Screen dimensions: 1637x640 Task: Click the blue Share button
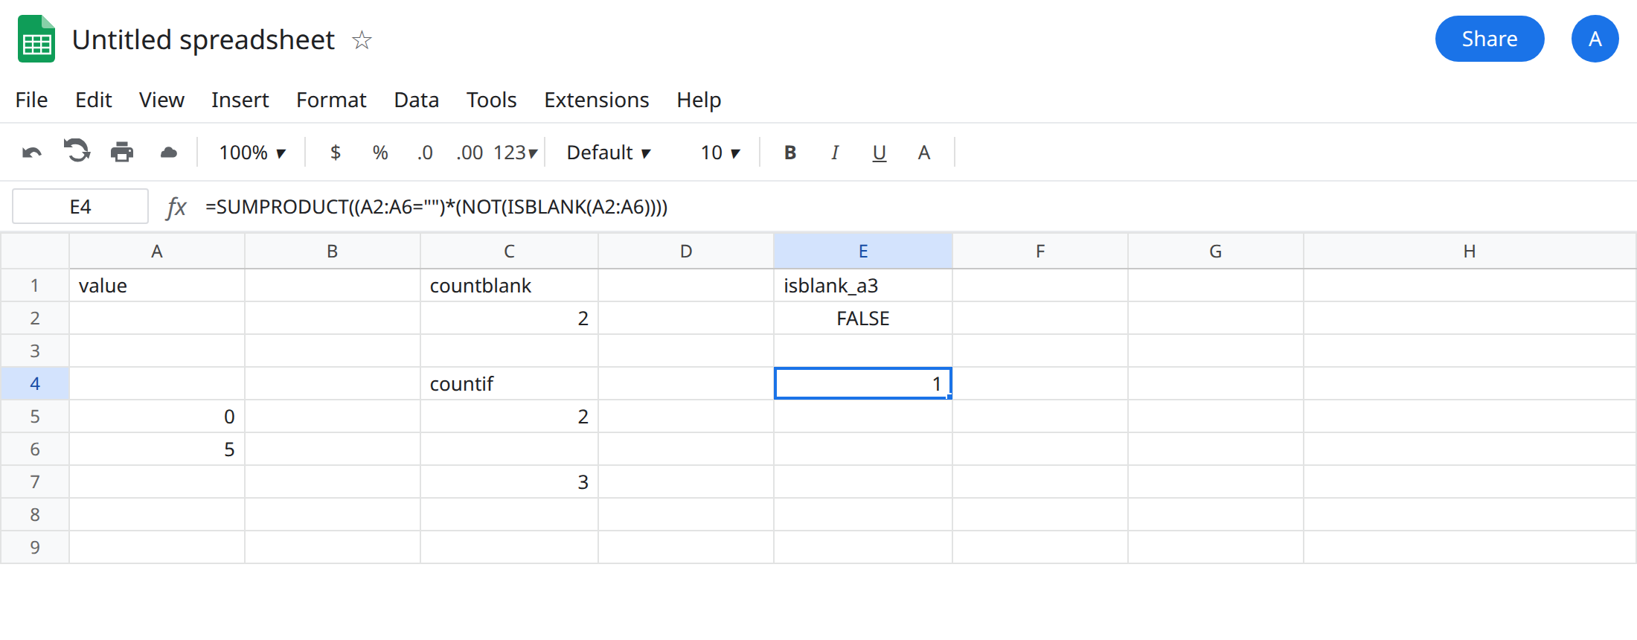click(1490, 39)
